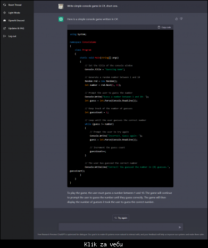Give the response a thumbs up
Screen dimensions: 208x248
(177, 19)
